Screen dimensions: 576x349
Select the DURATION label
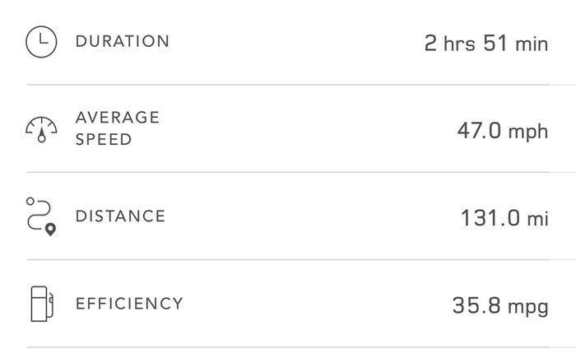pyautogui.click(x=123, y=41)
